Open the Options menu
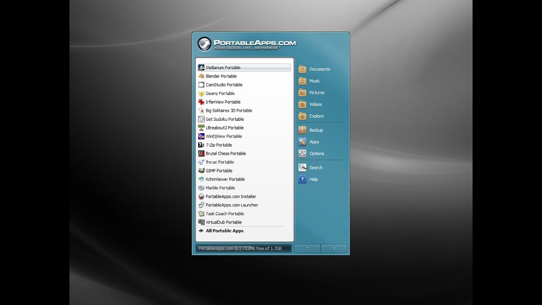The image size is (542, 305). [x=317, y=153]
